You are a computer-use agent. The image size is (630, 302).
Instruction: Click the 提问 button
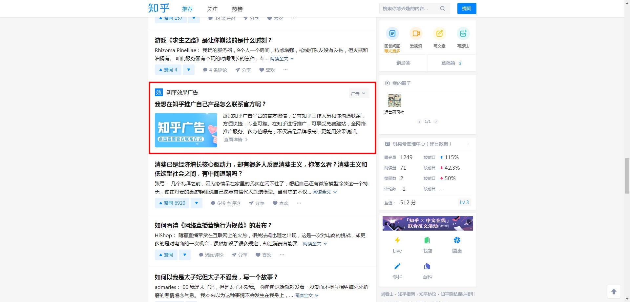467,9
